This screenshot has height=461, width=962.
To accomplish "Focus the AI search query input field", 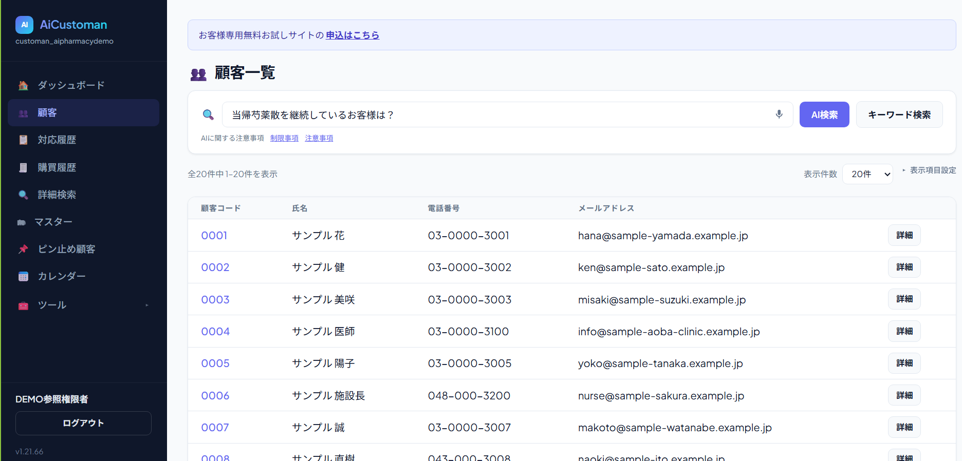I will [x=507, y=114].
